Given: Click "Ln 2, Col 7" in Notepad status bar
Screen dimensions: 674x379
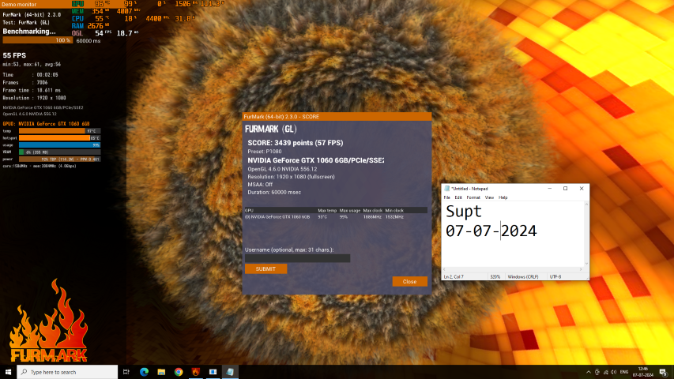Looking at the screenshot, I should [454, 276].
